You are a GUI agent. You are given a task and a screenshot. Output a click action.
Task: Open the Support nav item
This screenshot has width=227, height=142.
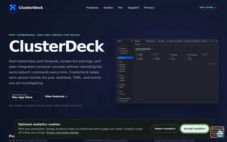(x=133, y=8)
